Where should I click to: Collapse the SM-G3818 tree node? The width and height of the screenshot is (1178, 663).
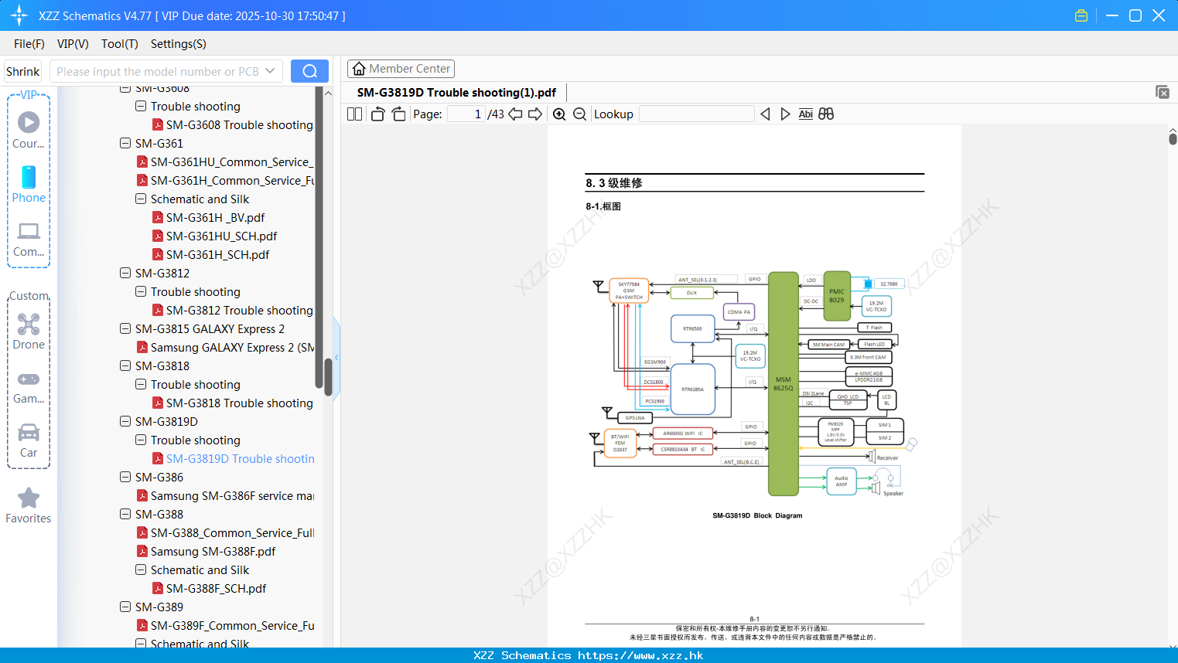(125, 365)
